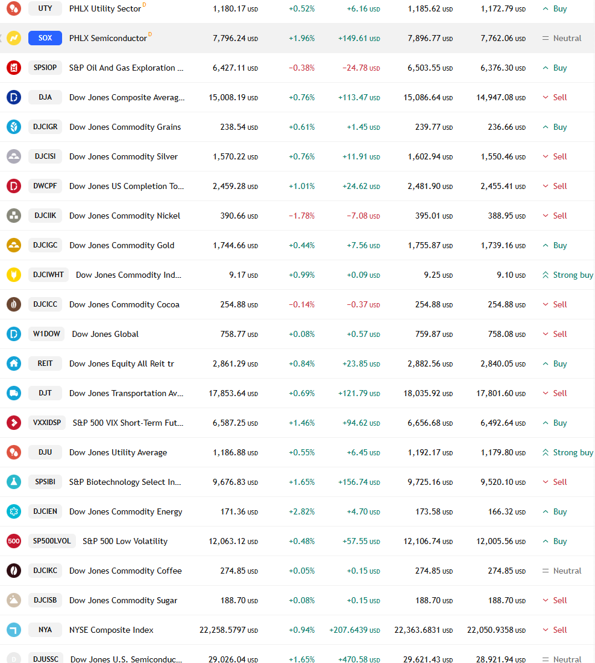Click the Strong buy rating for DJCIWHT

click(x=567, y=275)
